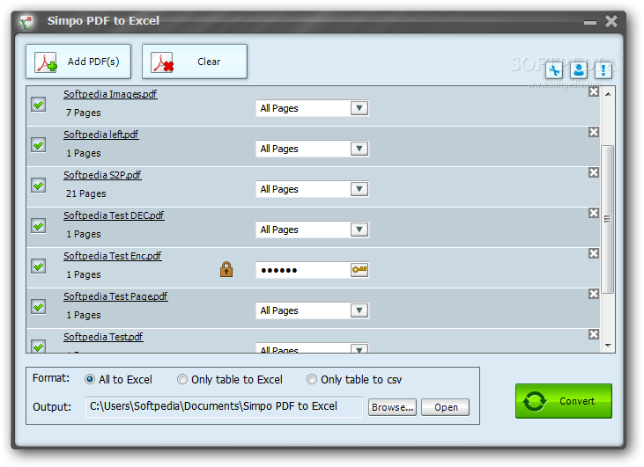
Task: Uncheck Softpedia Images.pdf checkbox
Action: [39, 105]
